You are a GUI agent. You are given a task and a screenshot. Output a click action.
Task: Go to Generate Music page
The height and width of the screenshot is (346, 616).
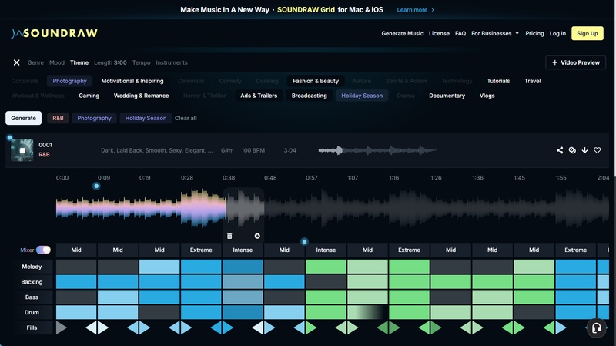pos(402,33)
